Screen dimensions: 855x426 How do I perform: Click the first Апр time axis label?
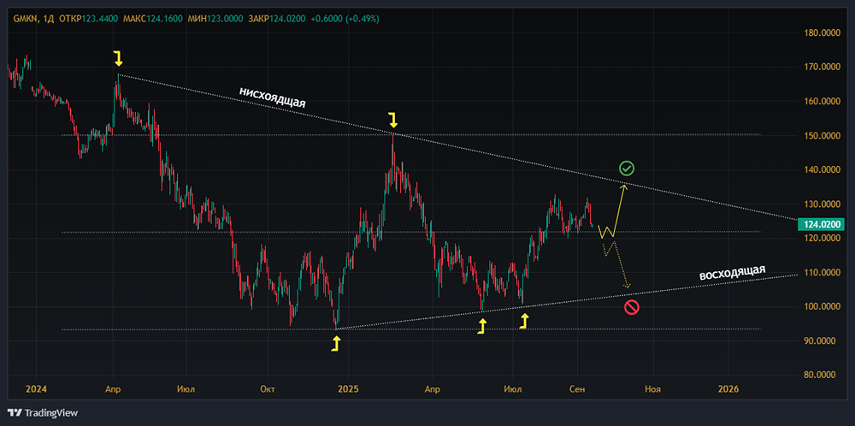click(114, 389)
